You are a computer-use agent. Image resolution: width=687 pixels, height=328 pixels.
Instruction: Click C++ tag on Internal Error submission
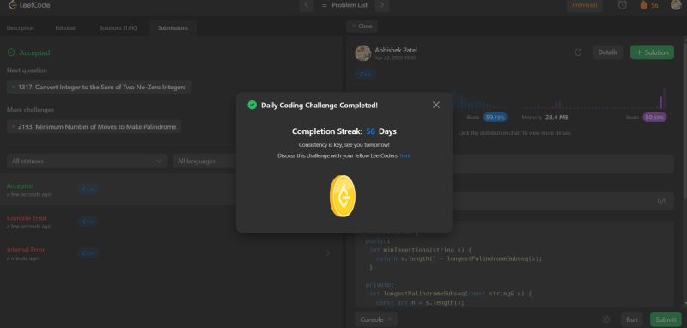(x=88, y=253)
